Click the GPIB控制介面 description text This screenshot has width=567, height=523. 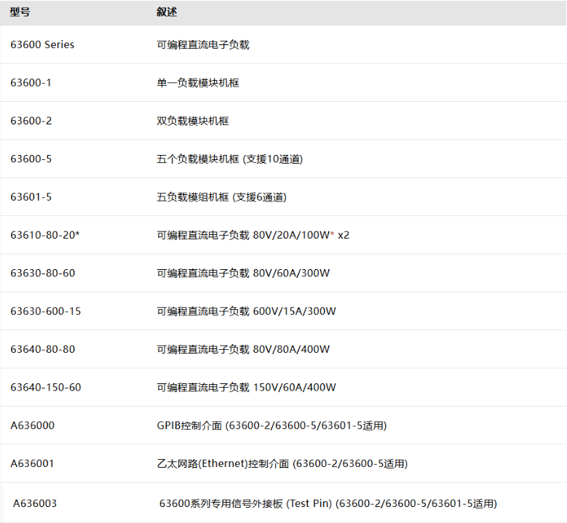pos(189,426)
